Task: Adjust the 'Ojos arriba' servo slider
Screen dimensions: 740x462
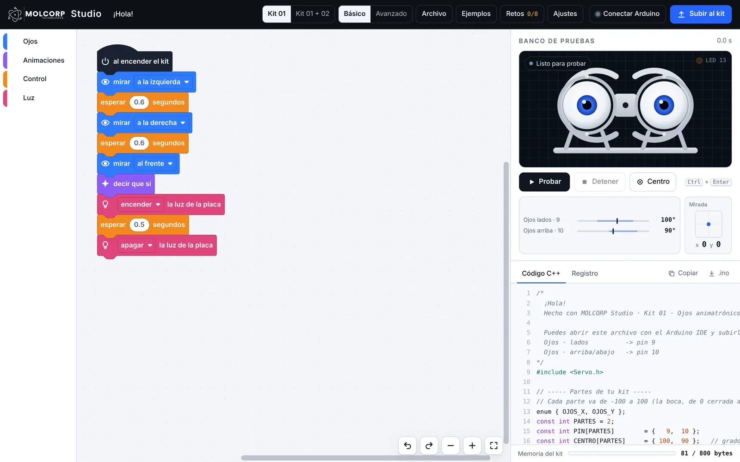Action: [x=613, y=231]
